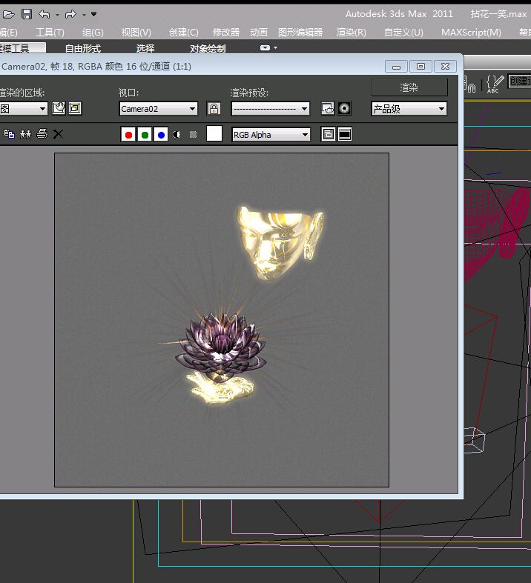
Task: Click the copy image icon
Action: tap(10, 134)
